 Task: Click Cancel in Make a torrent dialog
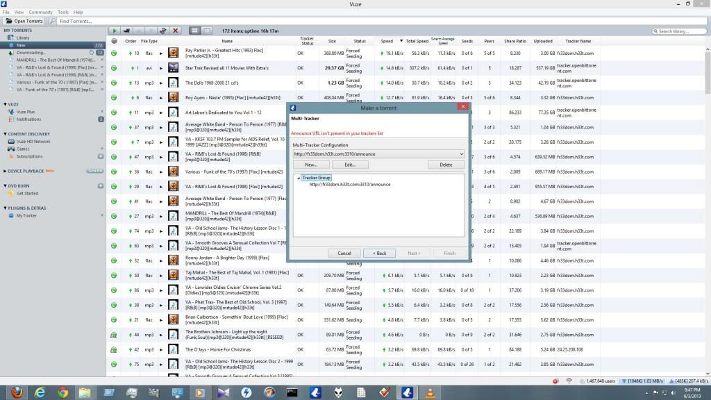[x=344, y=253]
